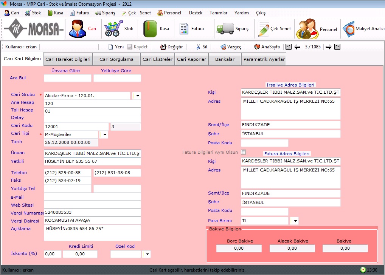Image resolution: width=385 pixels, height=275 pixels.
Task: Click the Sil scissors icon
Action: click(x=199, y=47)
